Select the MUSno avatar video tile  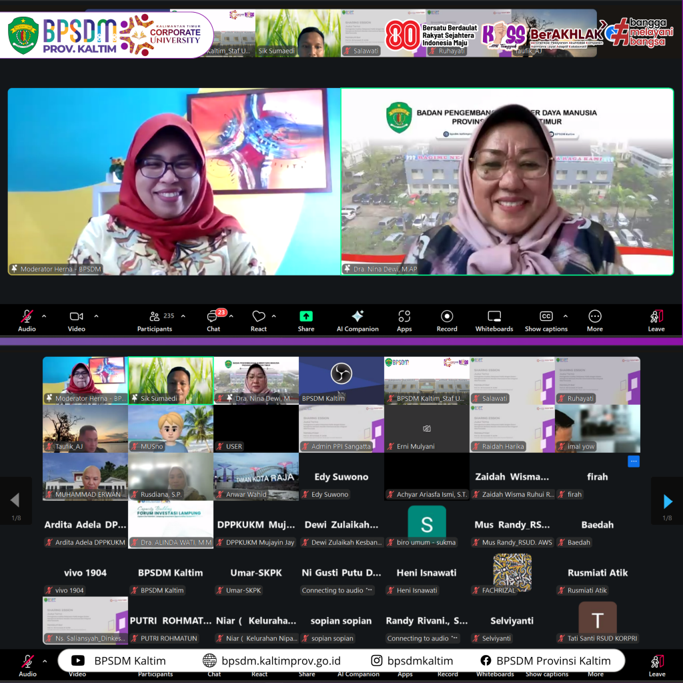coord(171,429)
